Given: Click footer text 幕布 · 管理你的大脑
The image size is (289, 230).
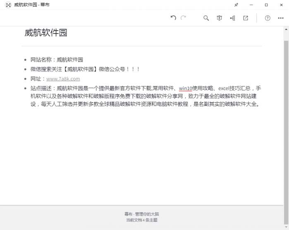Looking at the screenshot, I should point(141,214).
